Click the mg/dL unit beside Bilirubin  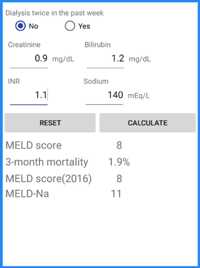point(140,59)
